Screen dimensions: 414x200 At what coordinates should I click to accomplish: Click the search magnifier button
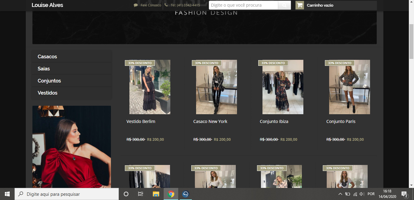(284, 5)
